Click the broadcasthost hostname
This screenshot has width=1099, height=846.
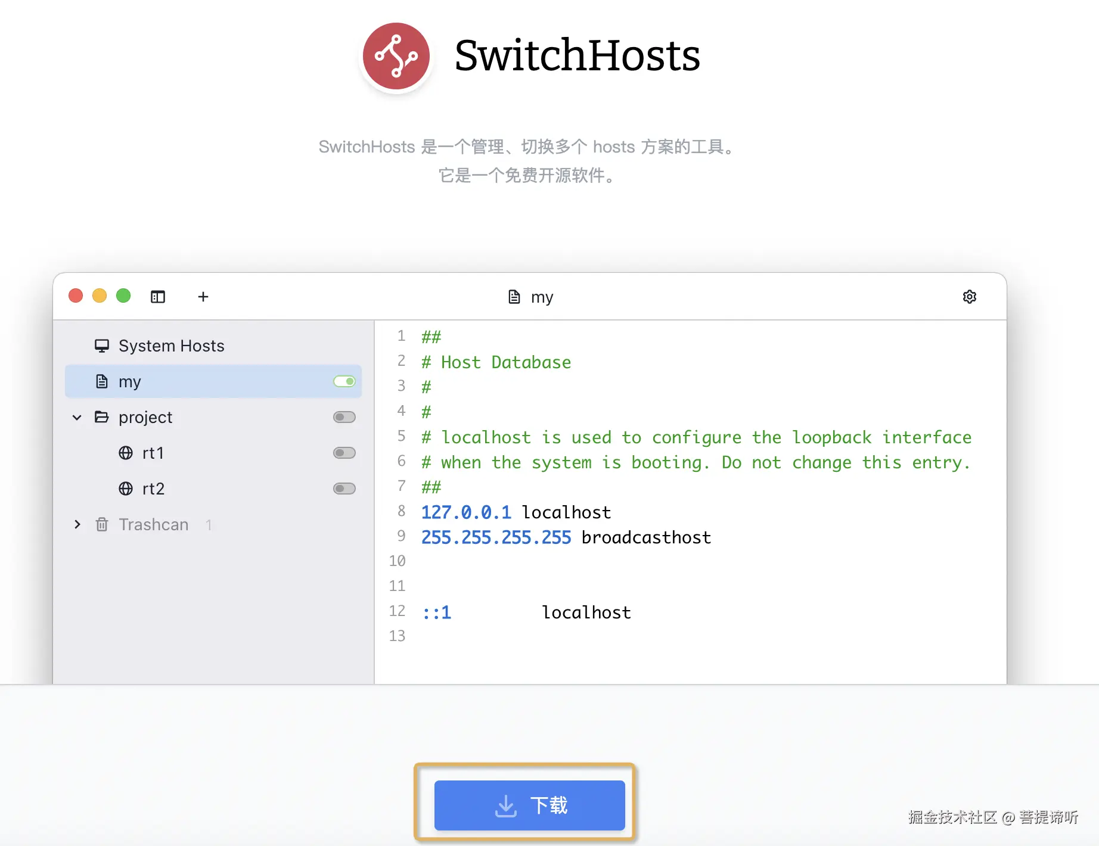(x=646, y=537)
